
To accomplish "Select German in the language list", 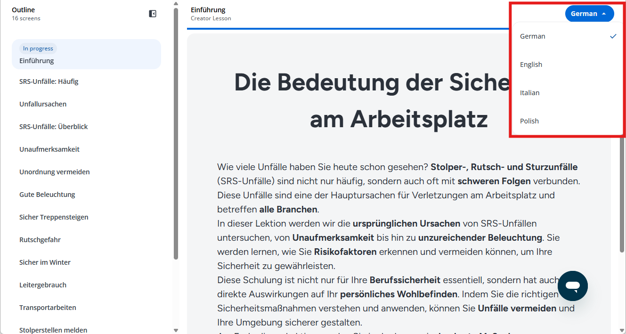I will click(x=568, y=36).
